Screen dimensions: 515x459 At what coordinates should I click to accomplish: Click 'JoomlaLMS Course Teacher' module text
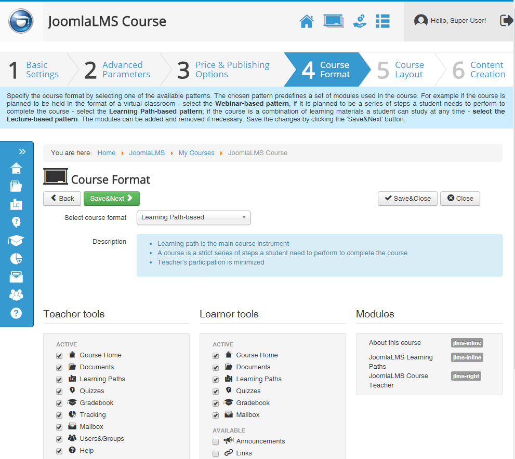click(399, 380)
